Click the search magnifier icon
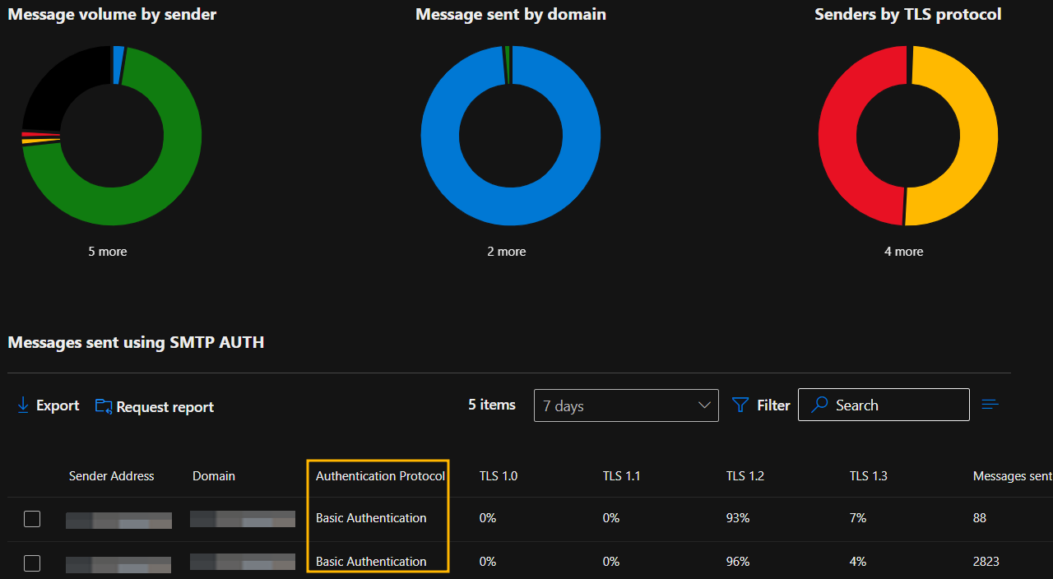Viewport: 1053px width, 579px height. (x=819, y=405)
